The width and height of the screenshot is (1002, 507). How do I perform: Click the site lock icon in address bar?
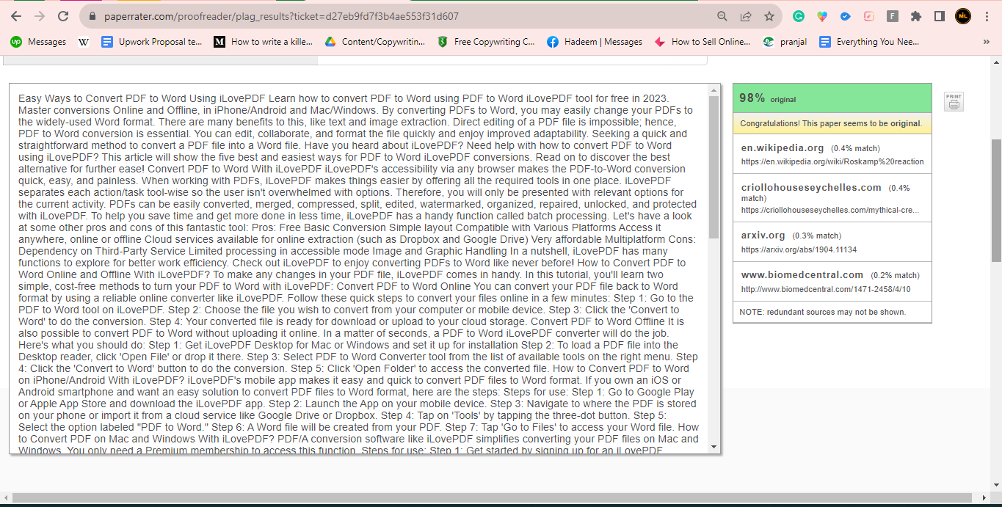click(92, 16)
